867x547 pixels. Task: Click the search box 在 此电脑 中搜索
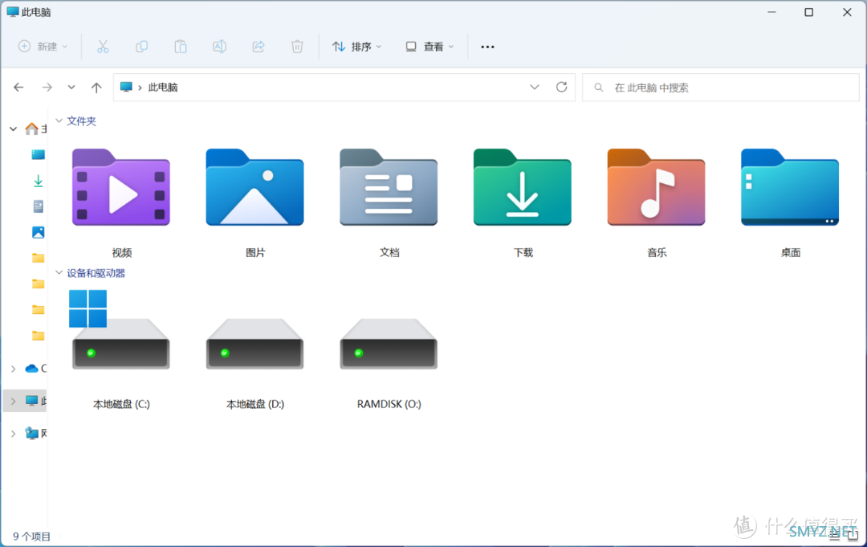point(720,88)
